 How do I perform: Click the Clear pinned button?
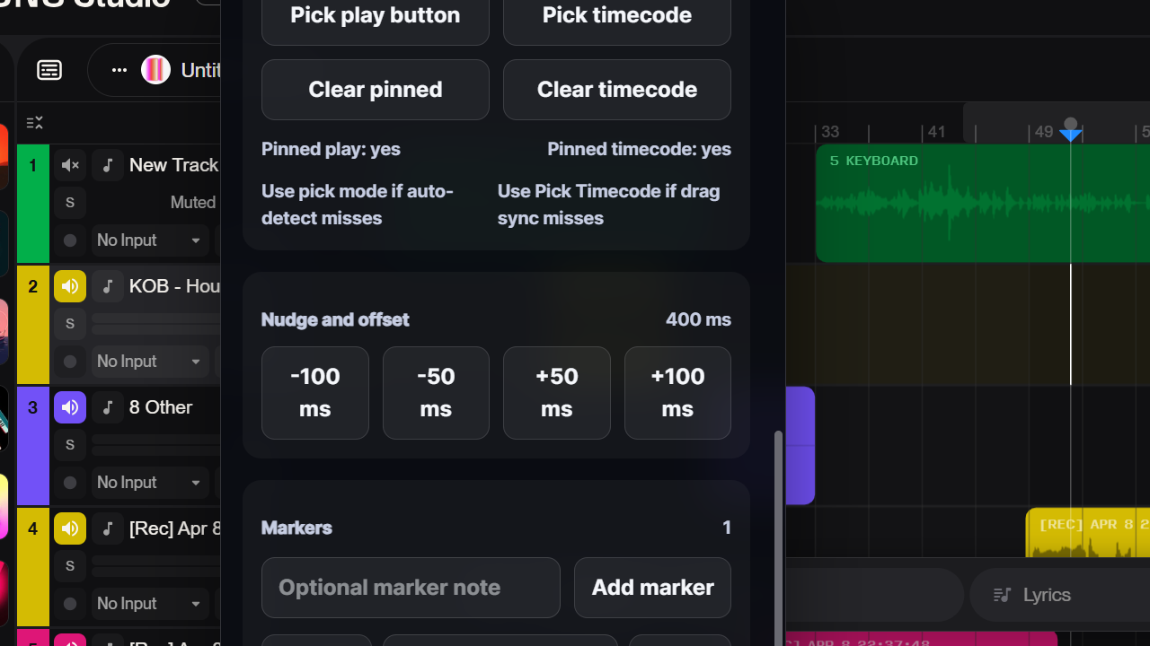point(376,90)
